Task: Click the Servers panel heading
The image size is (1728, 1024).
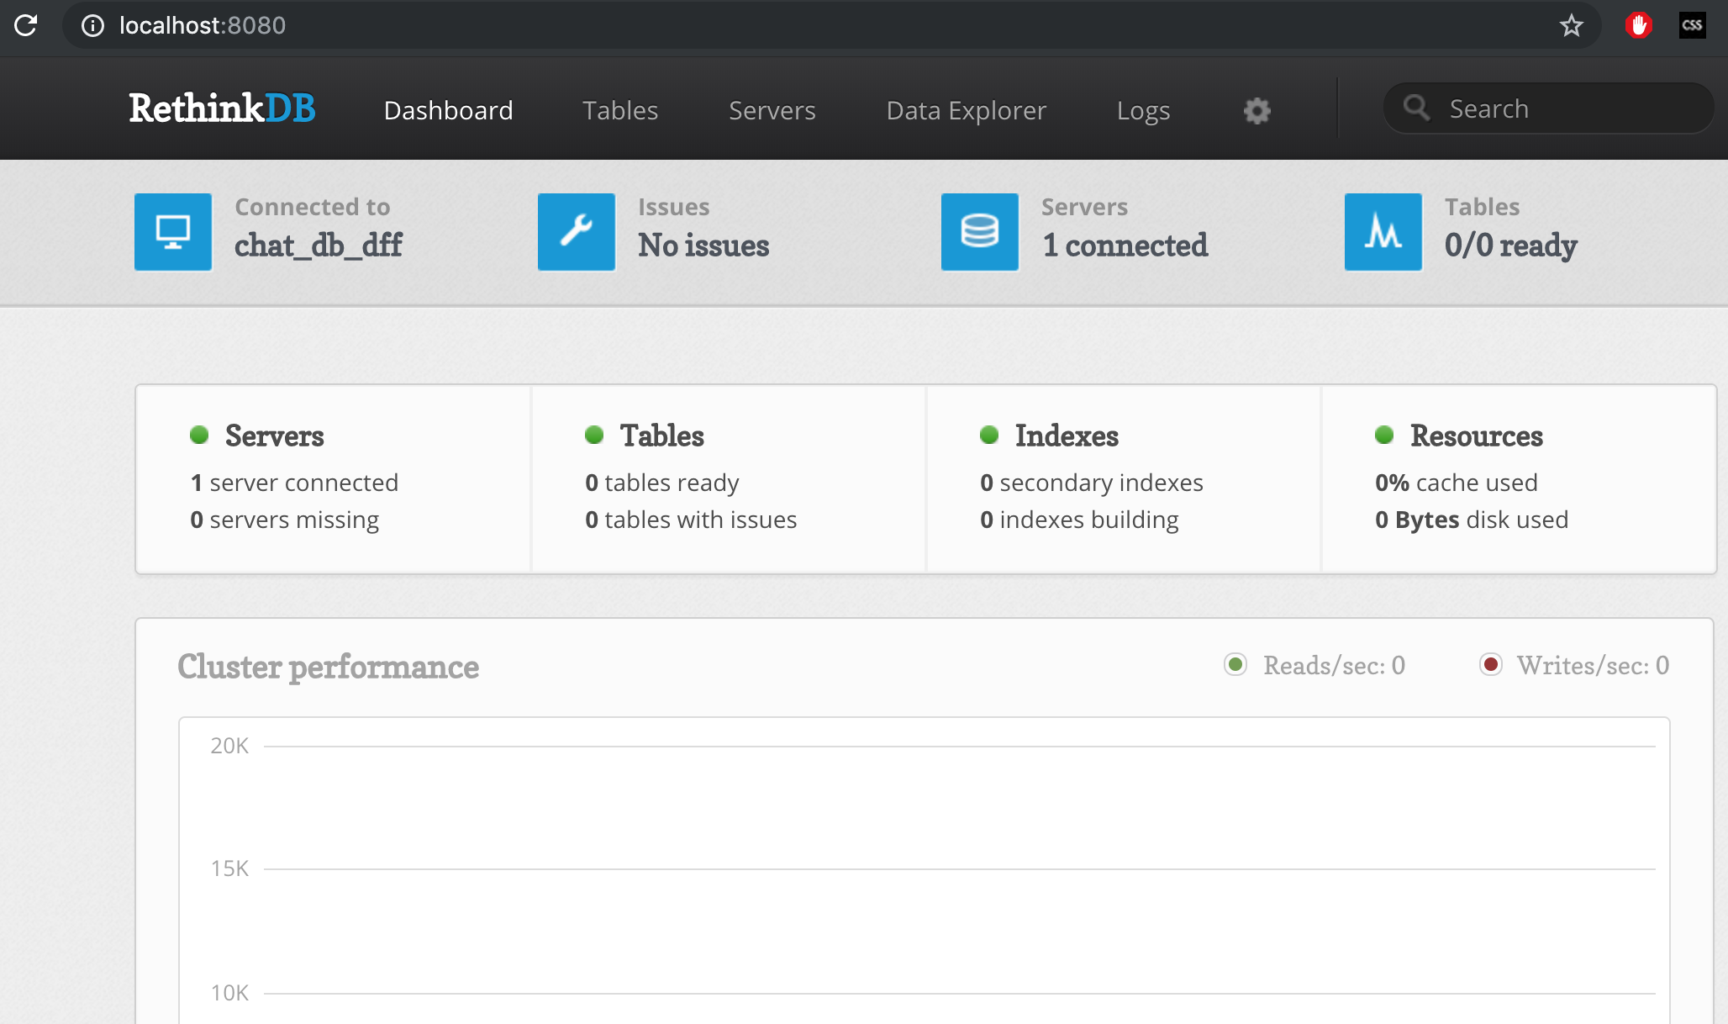Action: [274, 435]
